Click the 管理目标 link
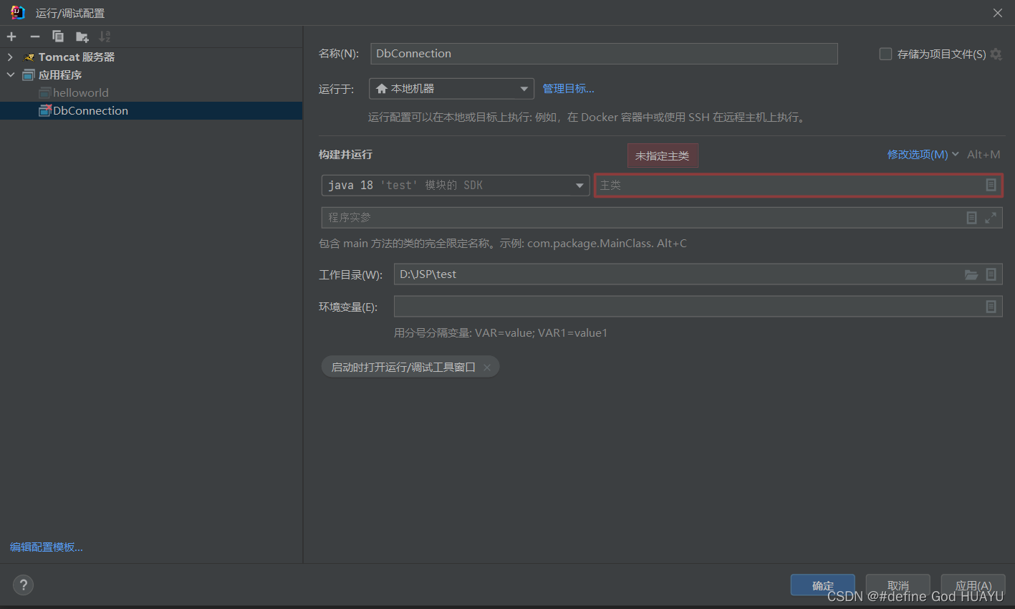The width and height of the screenshot is (1015, 609). coord(568,88)
